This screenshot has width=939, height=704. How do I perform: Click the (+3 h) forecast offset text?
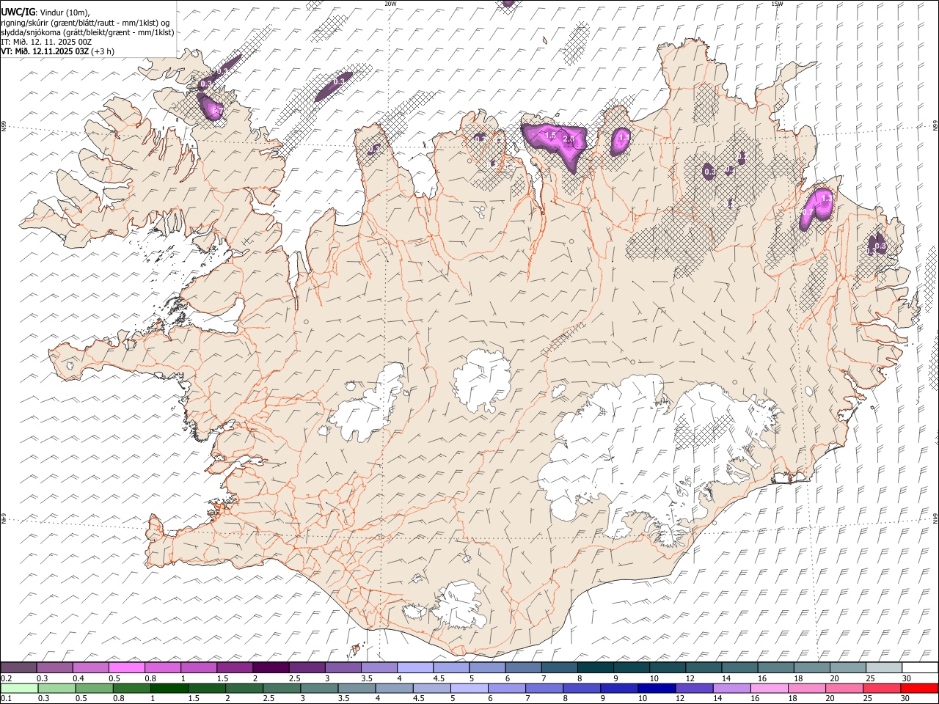pyautogui.click(x=103, y=51)
